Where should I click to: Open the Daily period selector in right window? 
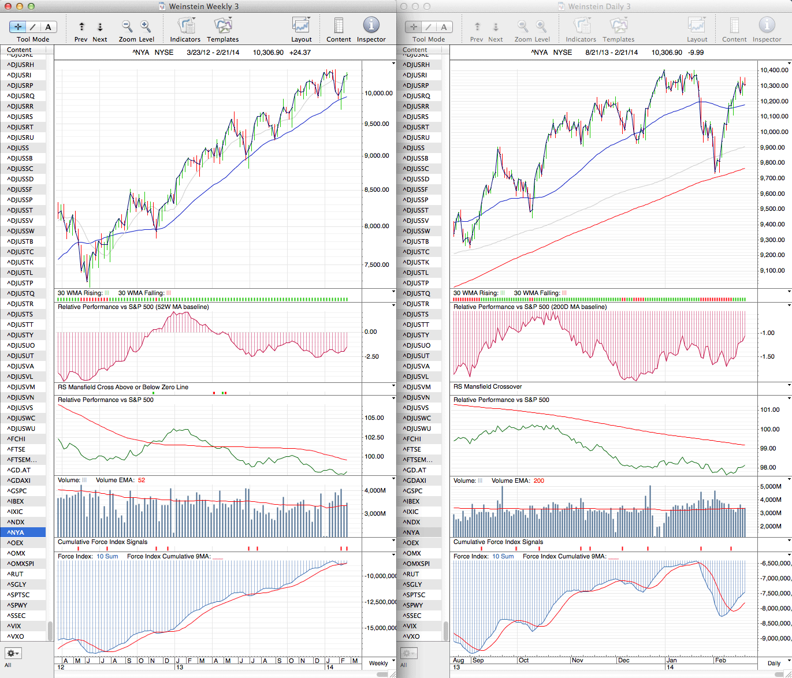[777, 662]
